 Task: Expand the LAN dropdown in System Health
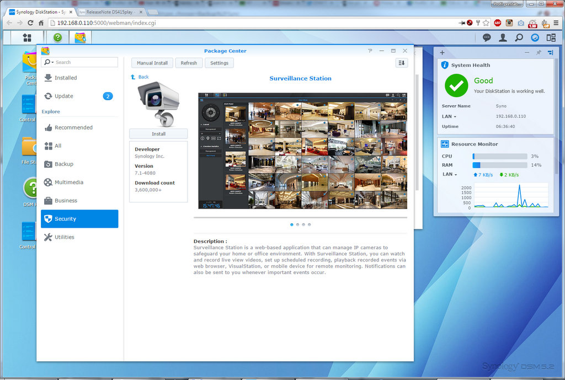tap(449, 116)
